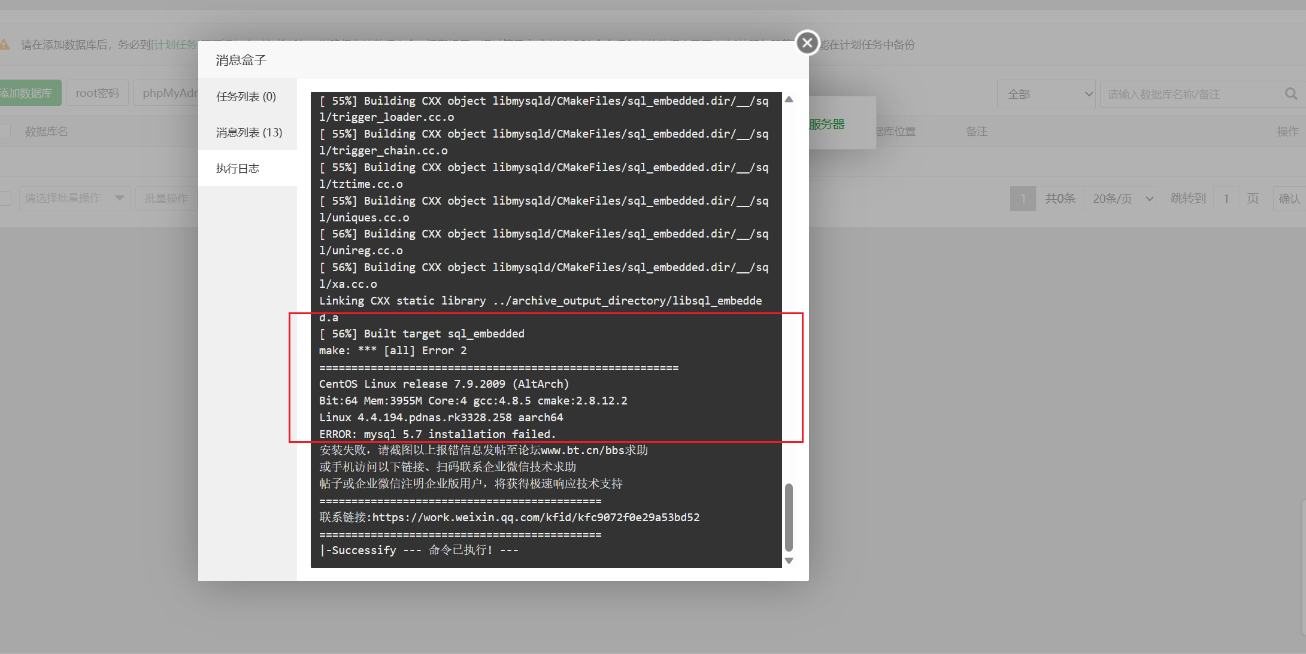Click the 操作 column header
1306x654 pixels.
click(x=1287, y=131)
